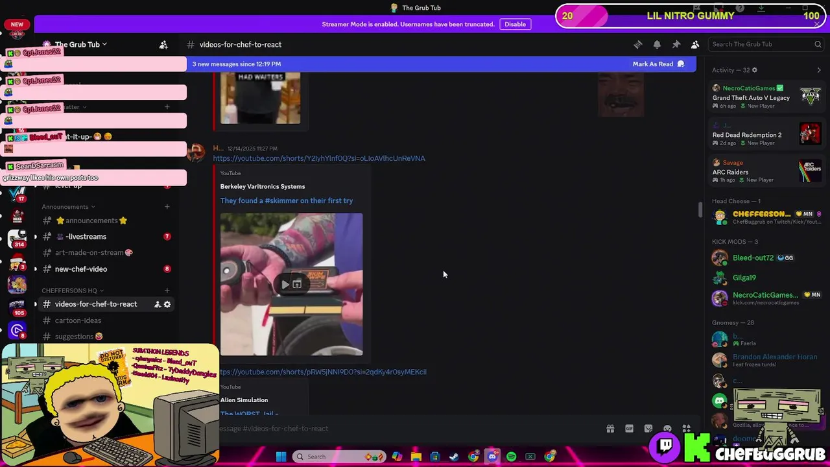
Task: Open server icon with 105 badge
Action: tap(18, 307)
